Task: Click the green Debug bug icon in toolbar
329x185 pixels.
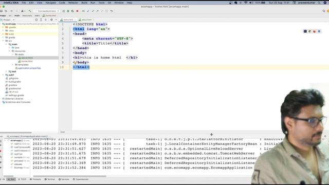Action: [68, 11]
